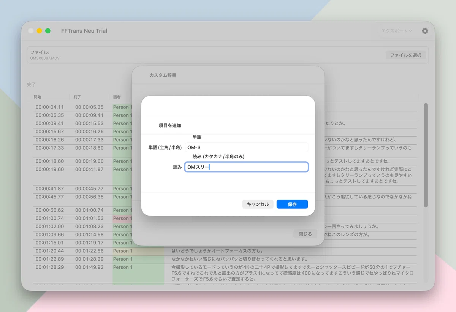This screenshot has height=312, width=456.
Task: Click the 開始 column header
Action: 37,97
